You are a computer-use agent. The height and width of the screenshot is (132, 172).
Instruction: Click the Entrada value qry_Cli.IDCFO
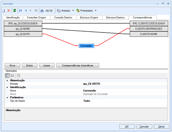[92, 84]
